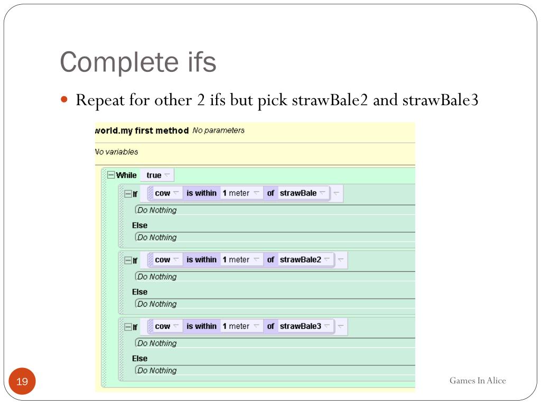Select the strawBale3 If block drag handle
Screen dimensions: 541x406
pos(121,349)
